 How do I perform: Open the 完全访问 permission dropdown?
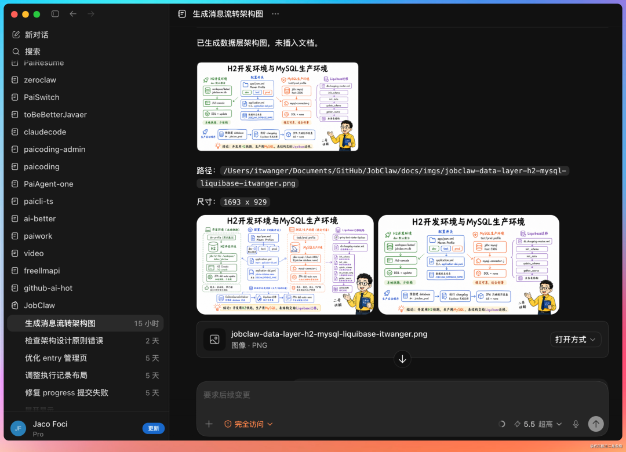tap(249, 424)
